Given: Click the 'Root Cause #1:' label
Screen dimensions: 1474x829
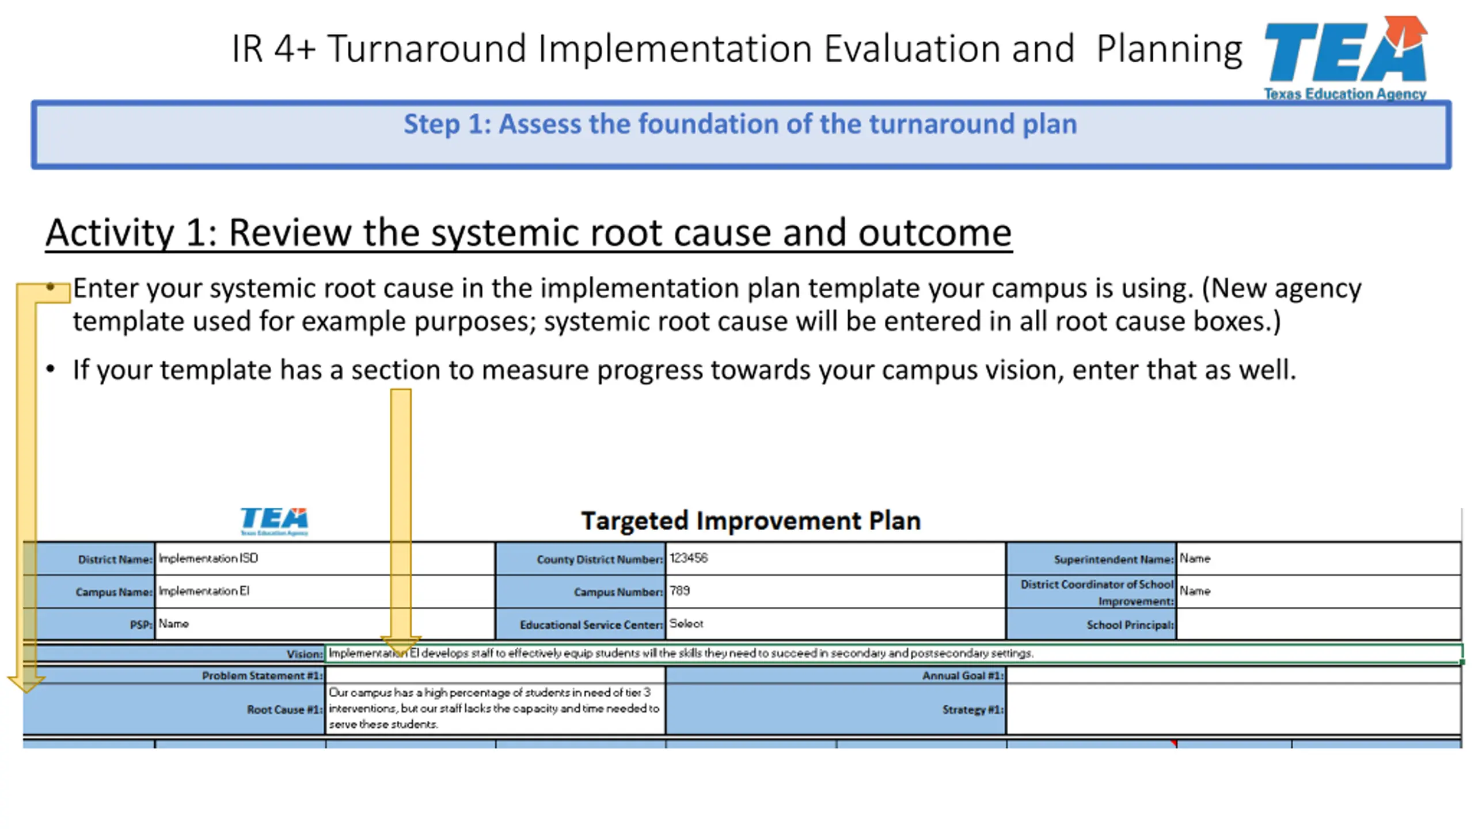Looking at the screenshot, I should click(285, 710).
